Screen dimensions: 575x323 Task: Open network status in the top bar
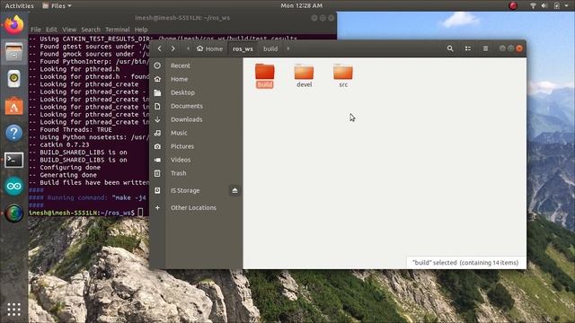point(533,5)
